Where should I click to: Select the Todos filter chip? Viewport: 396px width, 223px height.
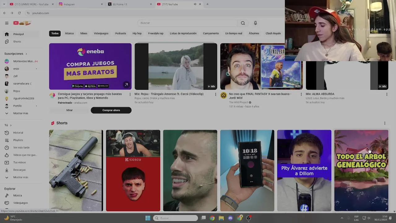[x=55, y=33]
